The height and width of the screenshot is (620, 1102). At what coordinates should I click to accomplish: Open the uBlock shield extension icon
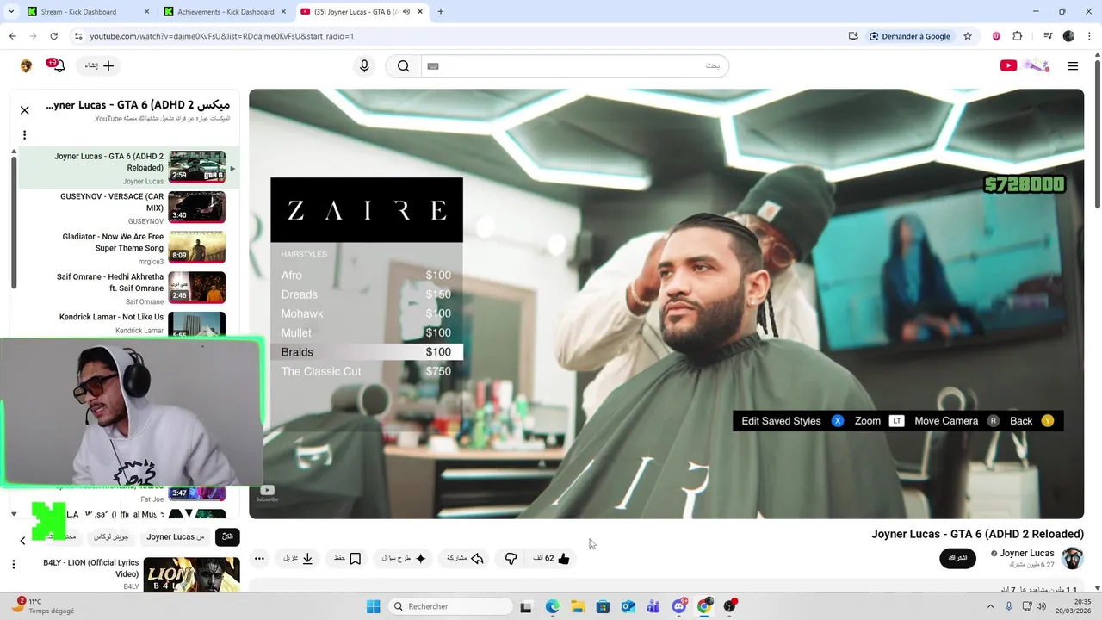coord(996,36)
